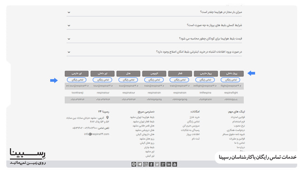Viewport: 303px width, 174px height.
Task: Select the قطار header
Action: 180,74
